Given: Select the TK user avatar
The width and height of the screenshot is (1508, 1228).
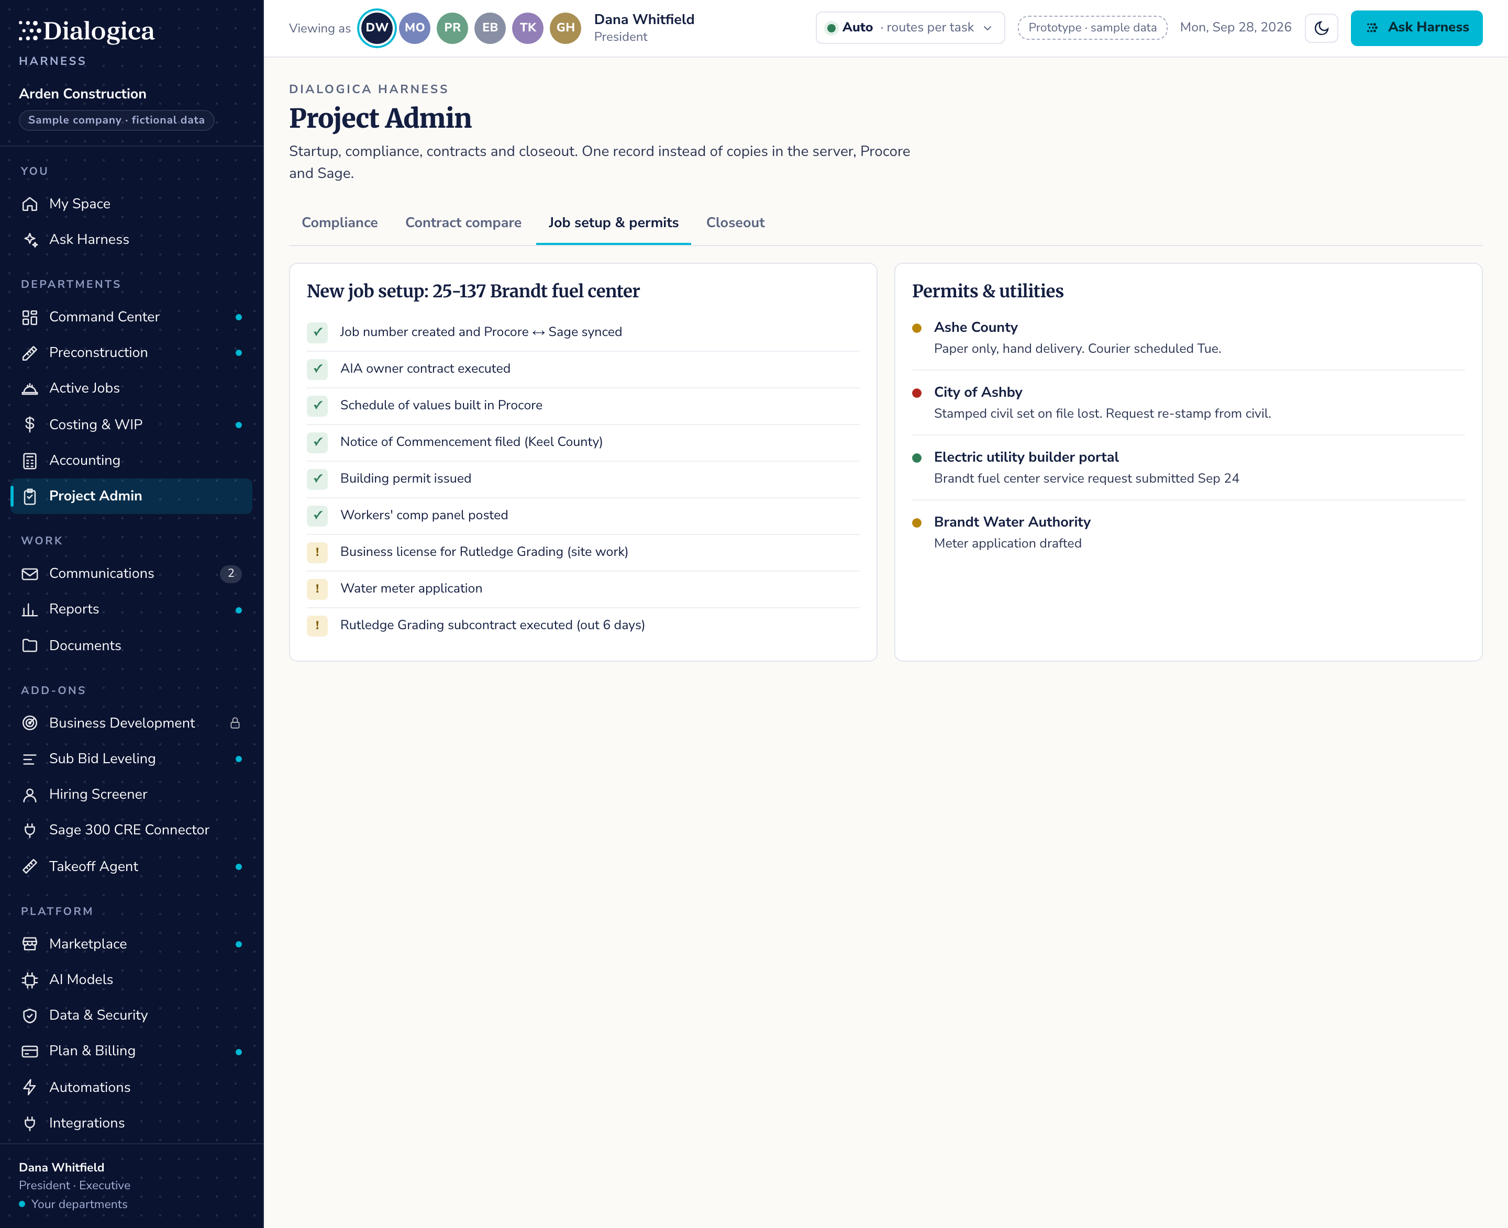Looking at the screenshot, I should pos(528,28).
